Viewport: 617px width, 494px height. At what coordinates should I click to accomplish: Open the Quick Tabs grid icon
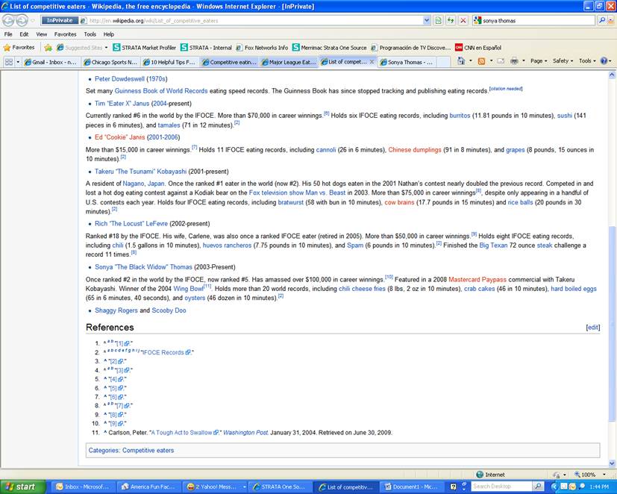click(x=8, y=62)
